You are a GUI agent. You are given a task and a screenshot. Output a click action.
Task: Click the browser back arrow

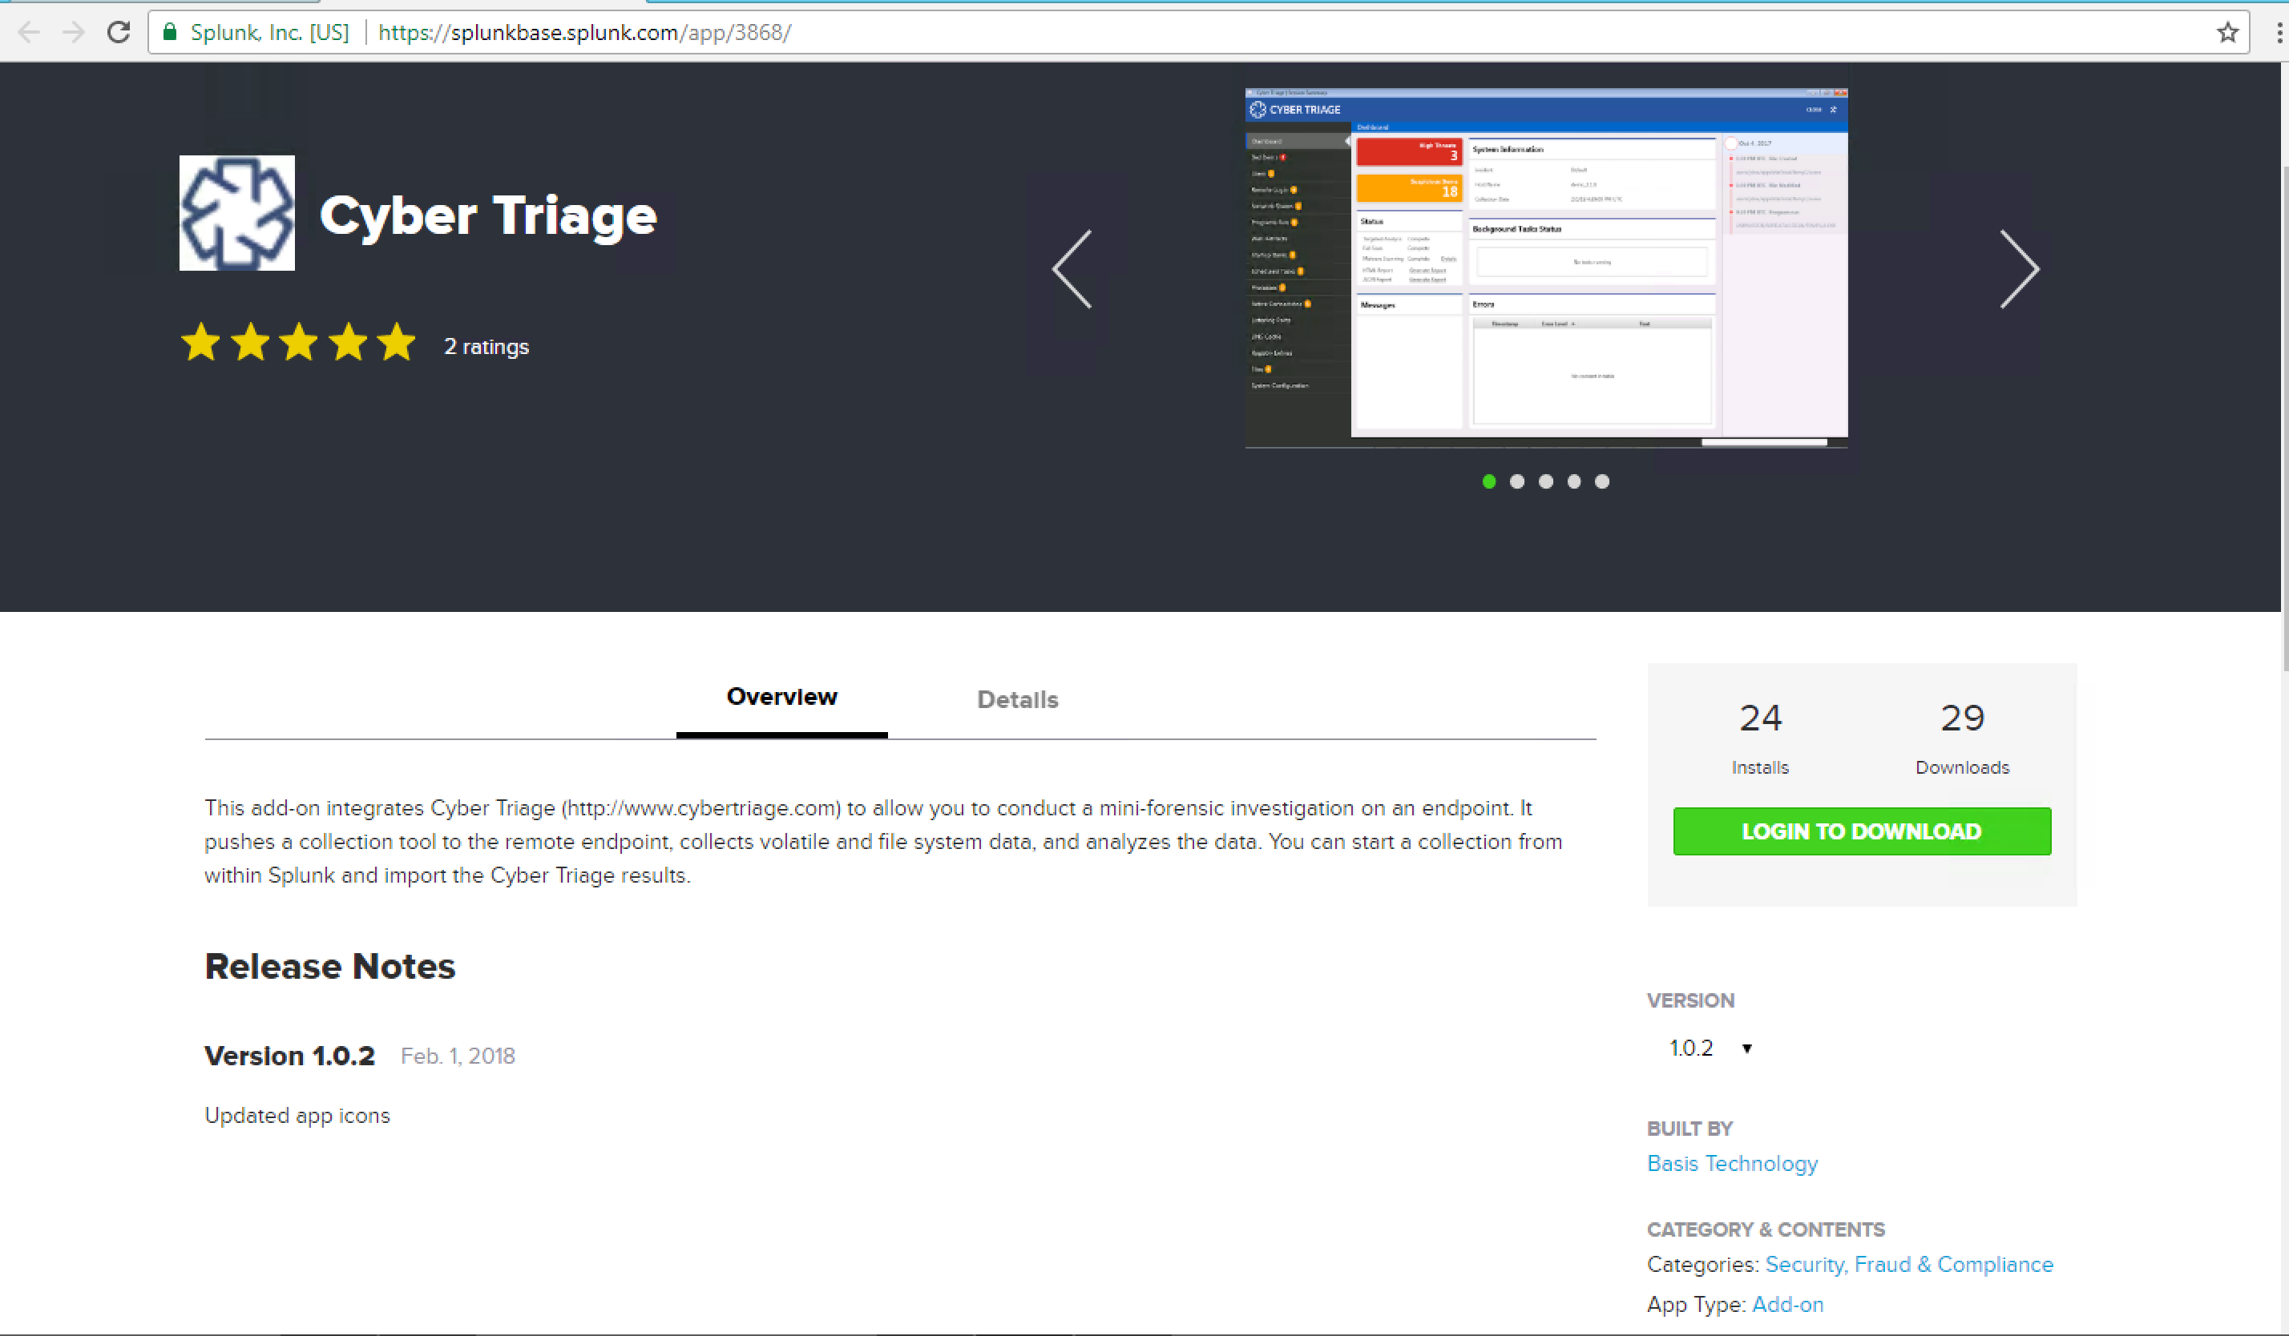29,33
